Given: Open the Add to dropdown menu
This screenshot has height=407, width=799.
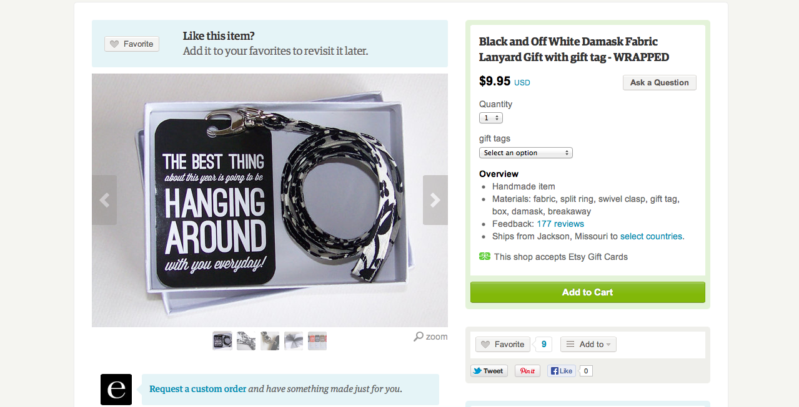Looking at the screenshot, I should click(x=588, y=345).
